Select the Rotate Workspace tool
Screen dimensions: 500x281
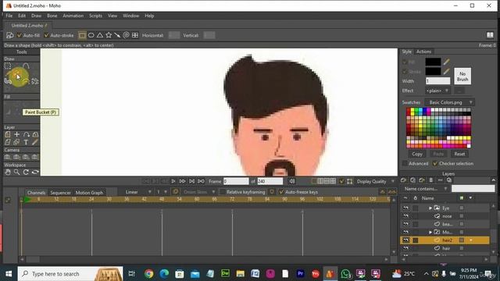pyautogui.click(x=26, y=172)
